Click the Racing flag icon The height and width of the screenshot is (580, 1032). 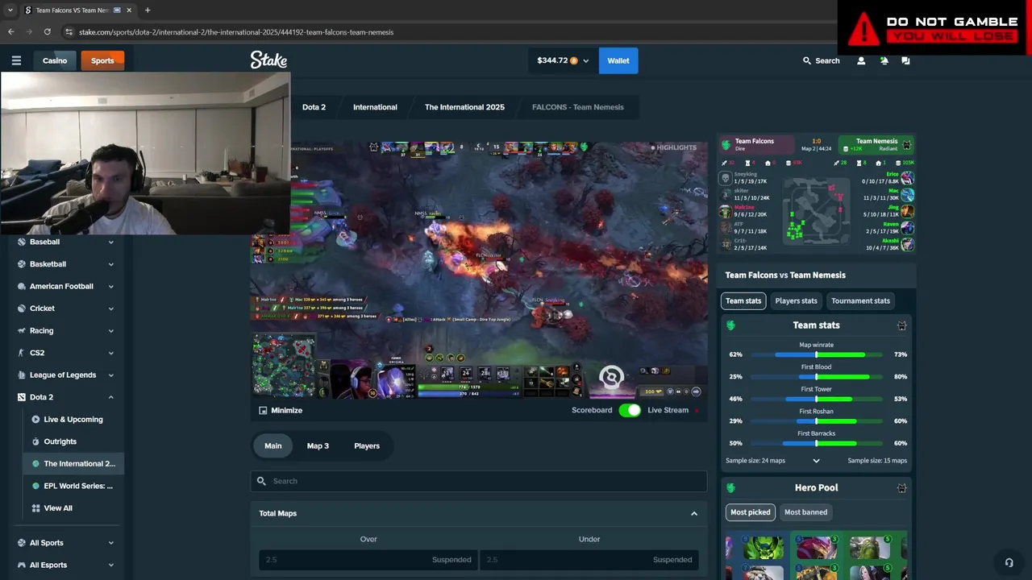23,330
